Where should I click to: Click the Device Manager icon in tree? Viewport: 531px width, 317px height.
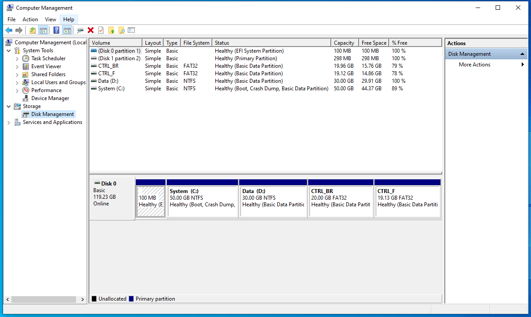tap(26, 98)
